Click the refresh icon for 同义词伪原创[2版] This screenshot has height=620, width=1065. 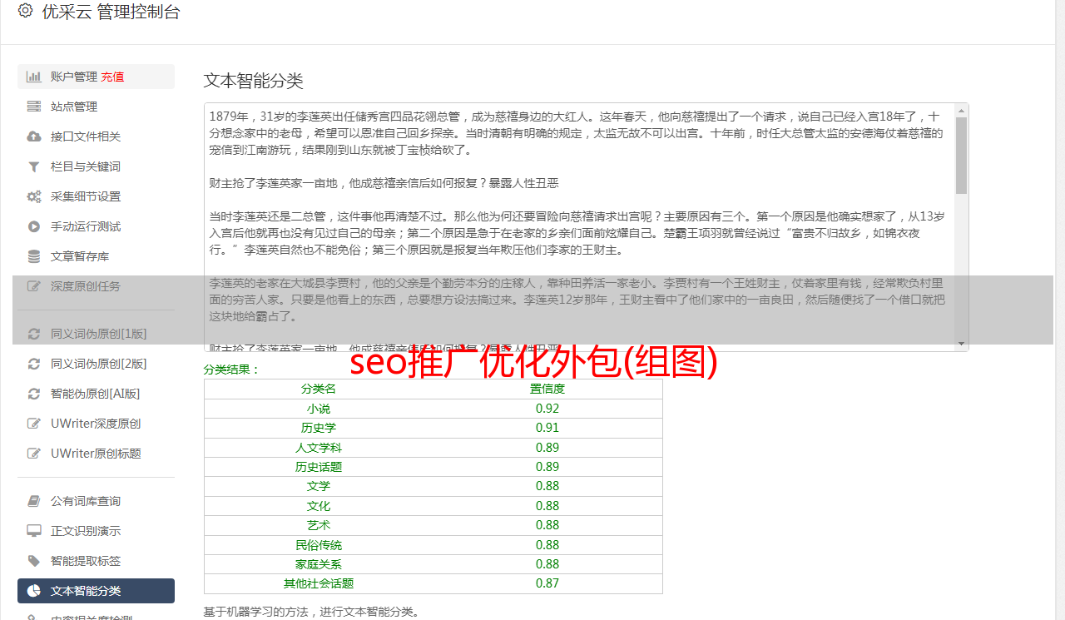34,364
